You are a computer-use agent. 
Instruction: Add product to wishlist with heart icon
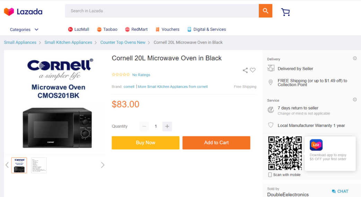click(x=253, y=70)
